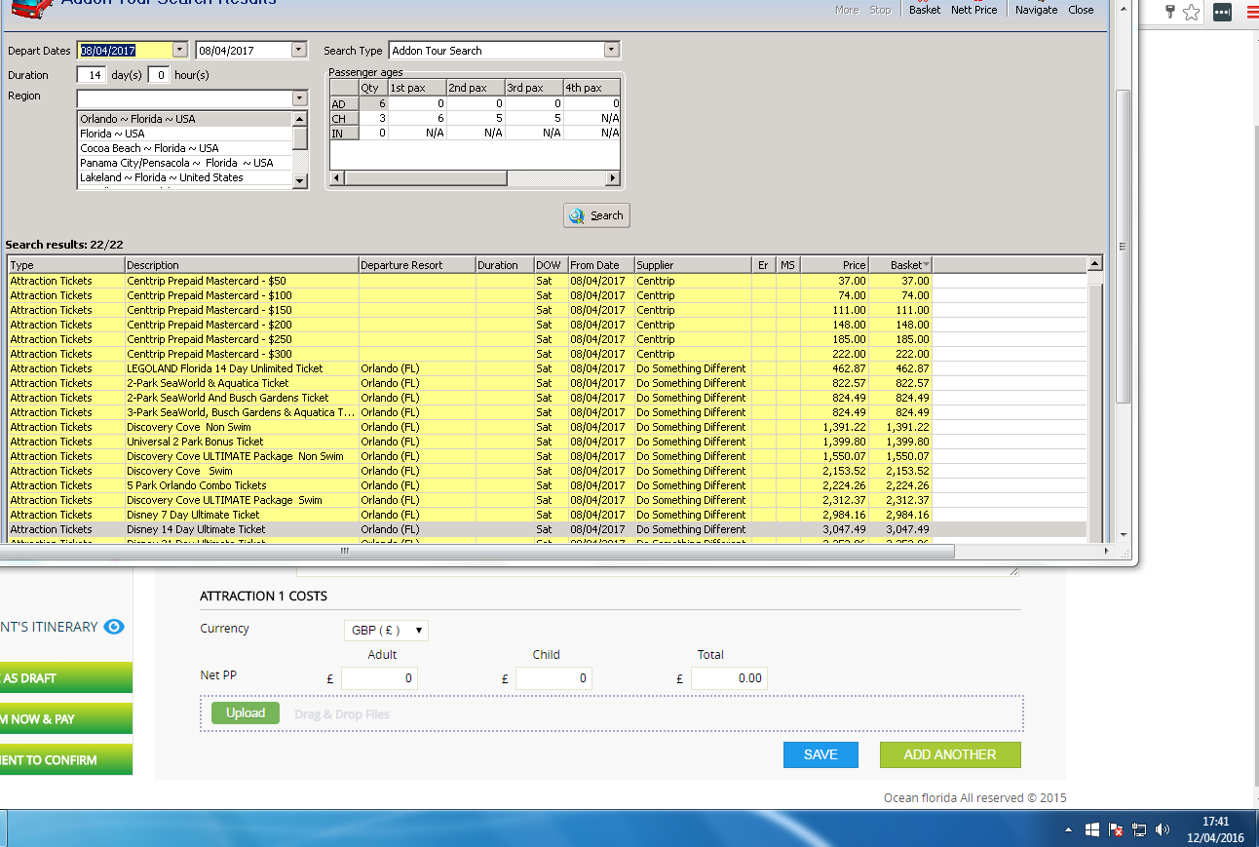Image resolution: width=1259 pixels, height=847 pixels.
Task: Open the Navigate toolbar item
Action: tap(1036, 10)
